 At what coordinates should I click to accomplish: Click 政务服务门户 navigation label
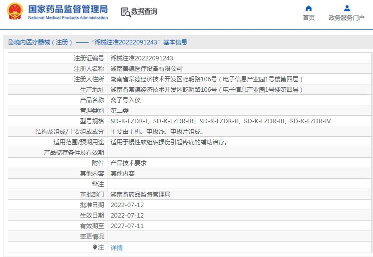click(x=347, y=17)
